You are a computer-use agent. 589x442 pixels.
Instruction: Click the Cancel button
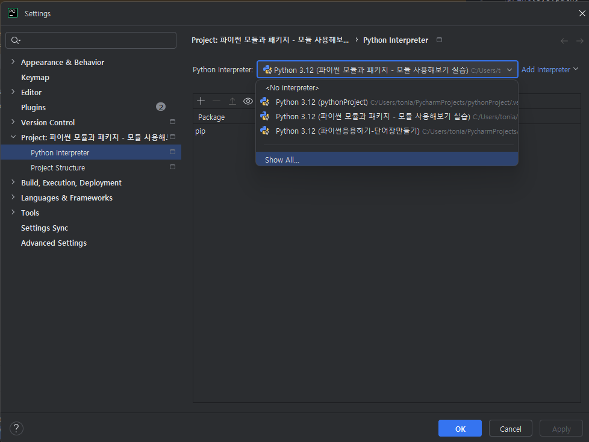click(511, 429)
